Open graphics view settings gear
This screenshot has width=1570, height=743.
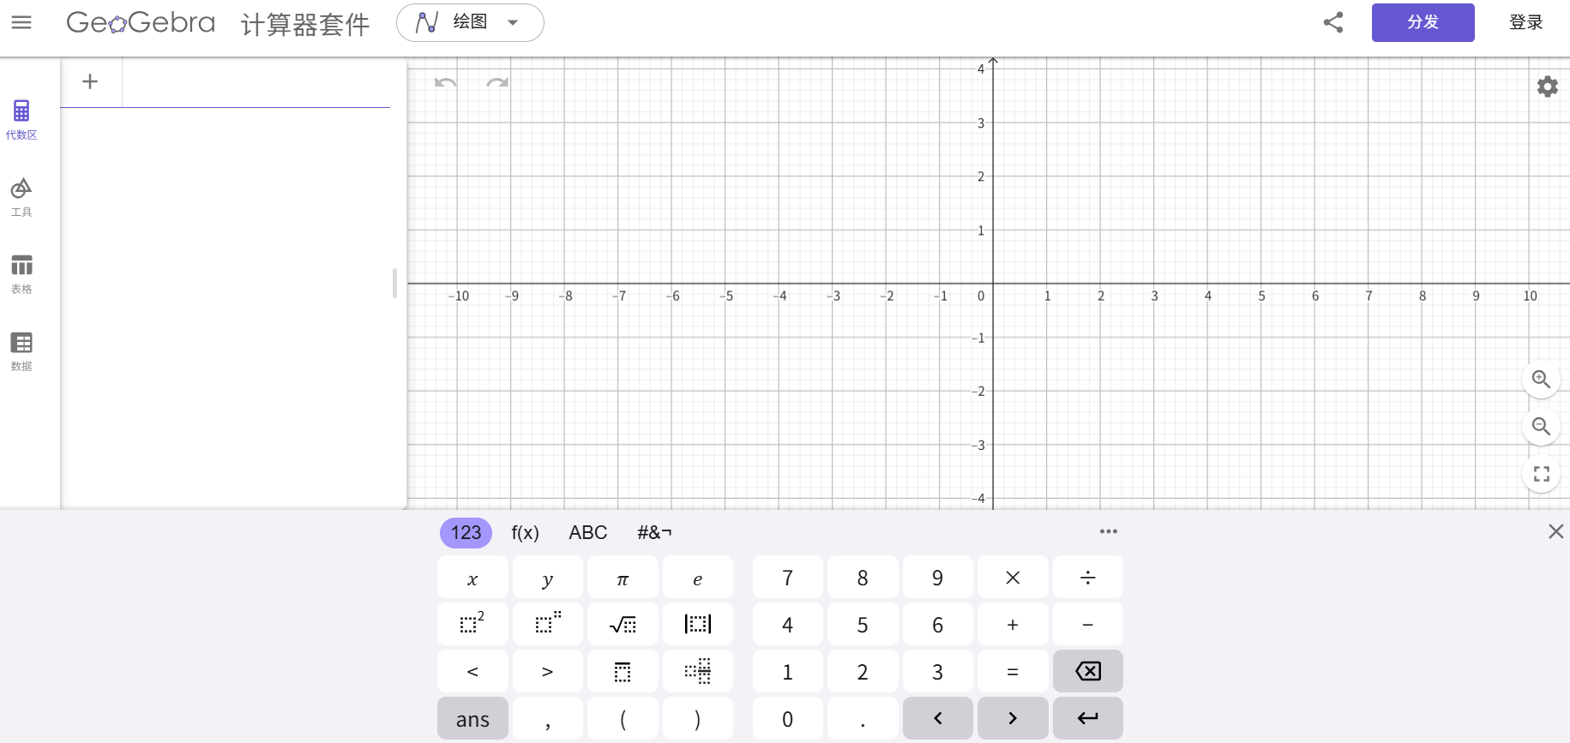click(x=1548, y=87)
